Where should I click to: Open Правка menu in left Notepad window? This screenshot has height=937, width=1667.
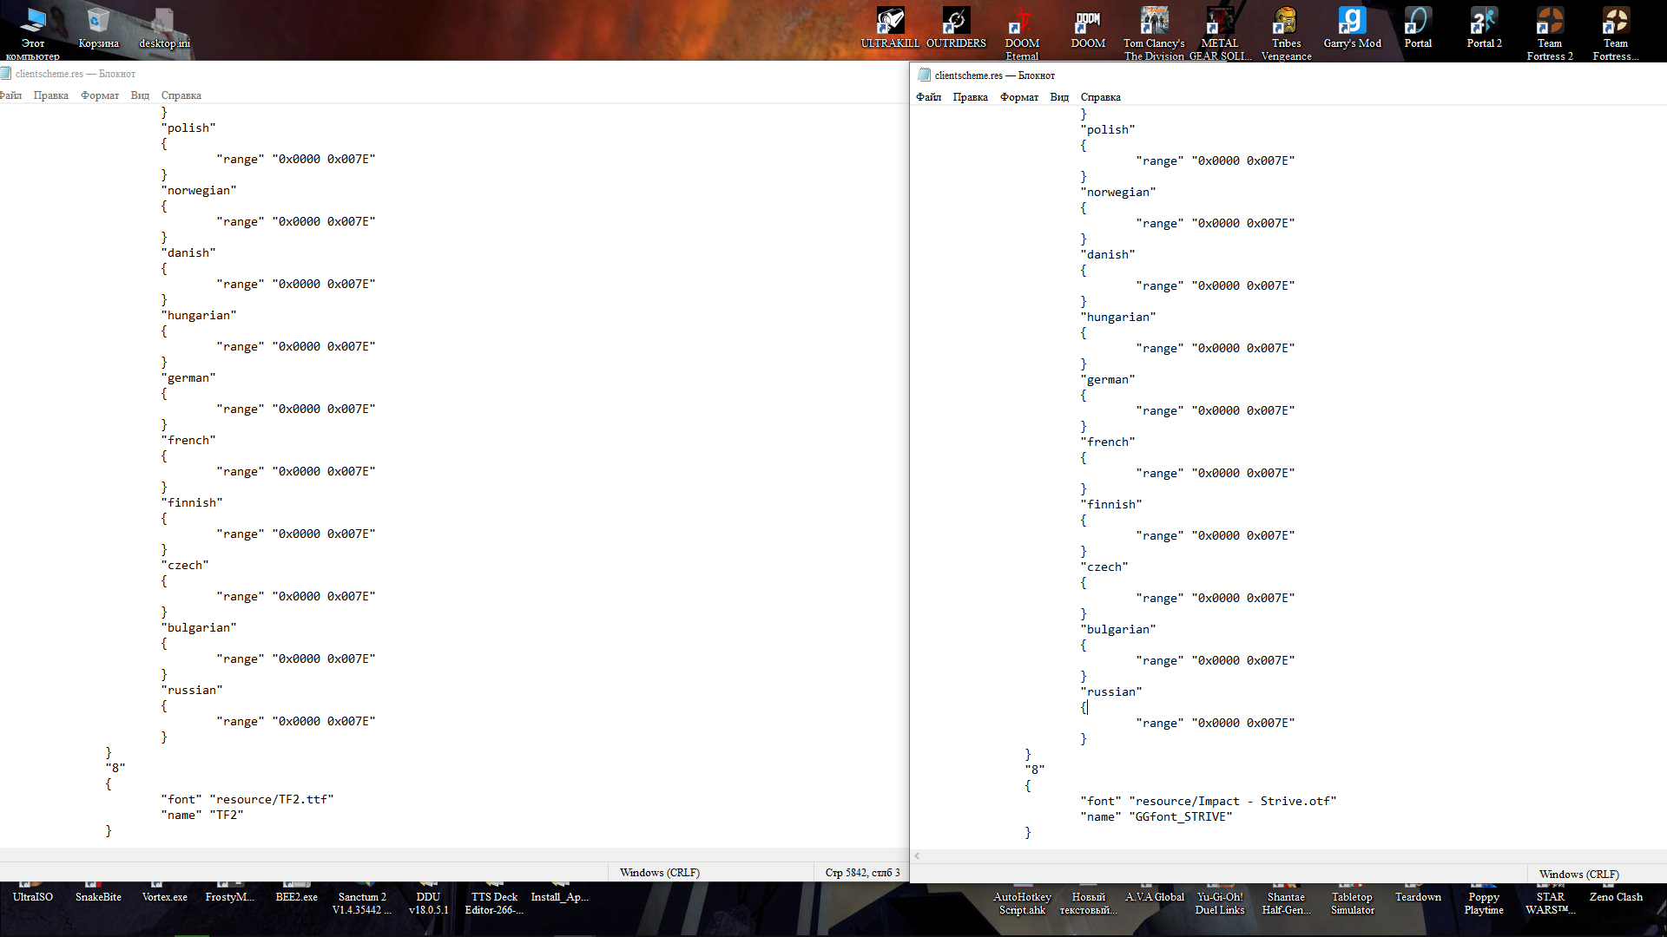50,95
